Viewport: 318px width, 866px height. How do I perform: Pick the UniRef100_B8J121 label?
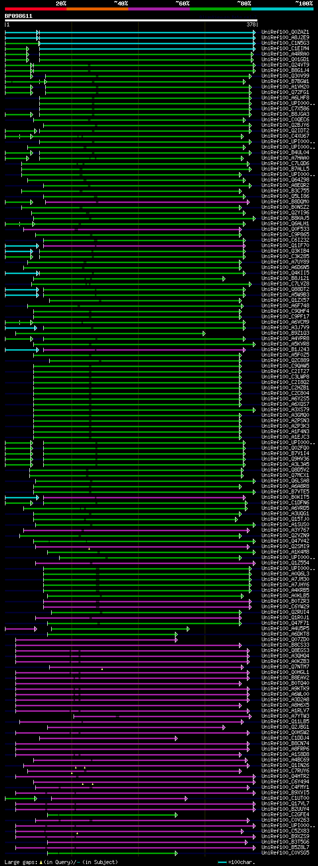285,278
